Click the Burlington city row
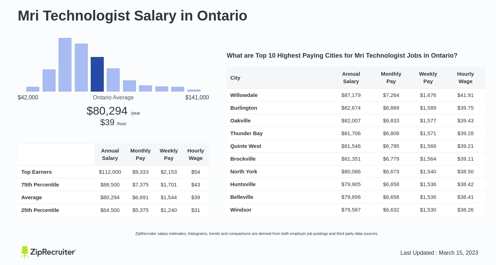This screenshot has width=496, height=265. (x=356, y=108)
